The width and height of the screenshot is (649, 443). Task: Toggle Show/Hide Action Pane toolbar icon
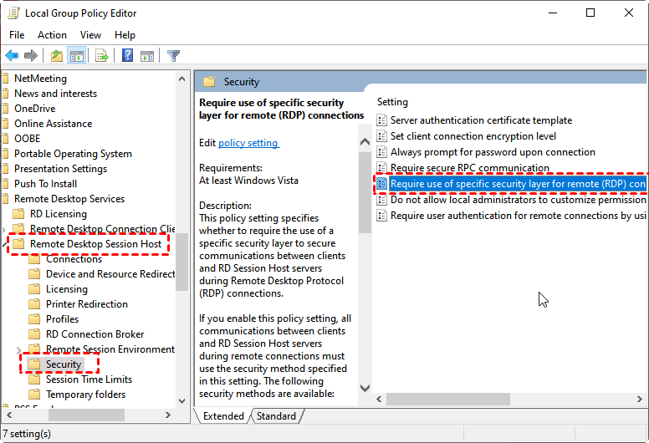[147, 55]
